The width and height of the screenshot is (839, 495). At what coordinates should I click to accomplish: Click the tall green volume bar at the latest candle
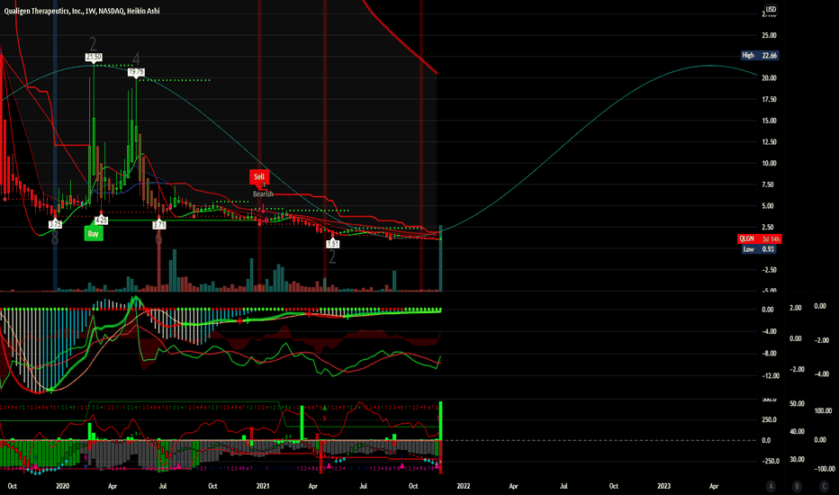pos(441,258)
